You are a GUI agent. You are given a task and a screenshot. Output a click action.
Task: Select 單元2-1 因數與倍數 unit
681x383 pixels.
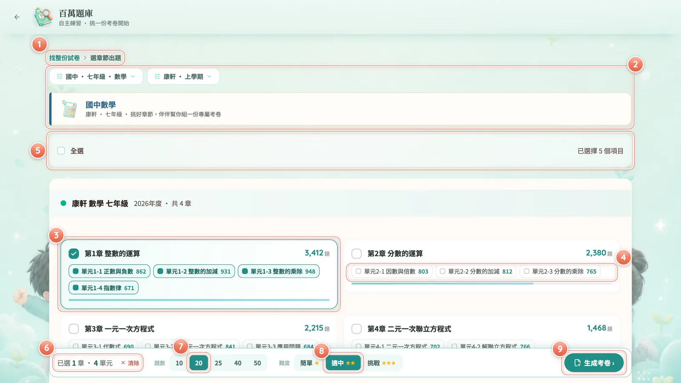pyautogui.click(x=392, y=272)
